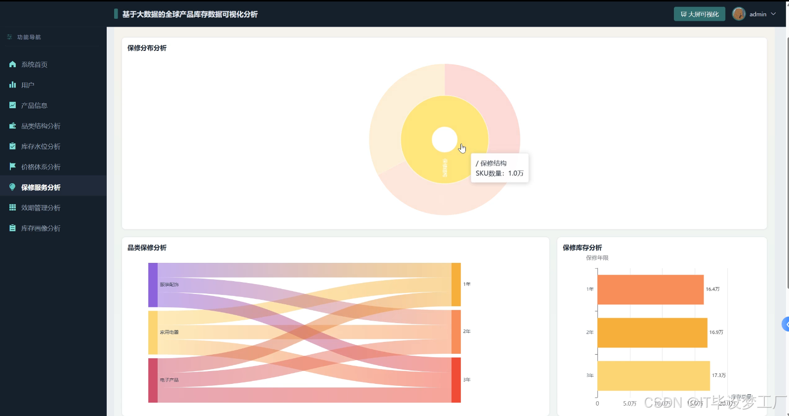Click the yellow 家用电器 Sankey node
The width and height of the screenshot is (789, 416).
(153, 333)
